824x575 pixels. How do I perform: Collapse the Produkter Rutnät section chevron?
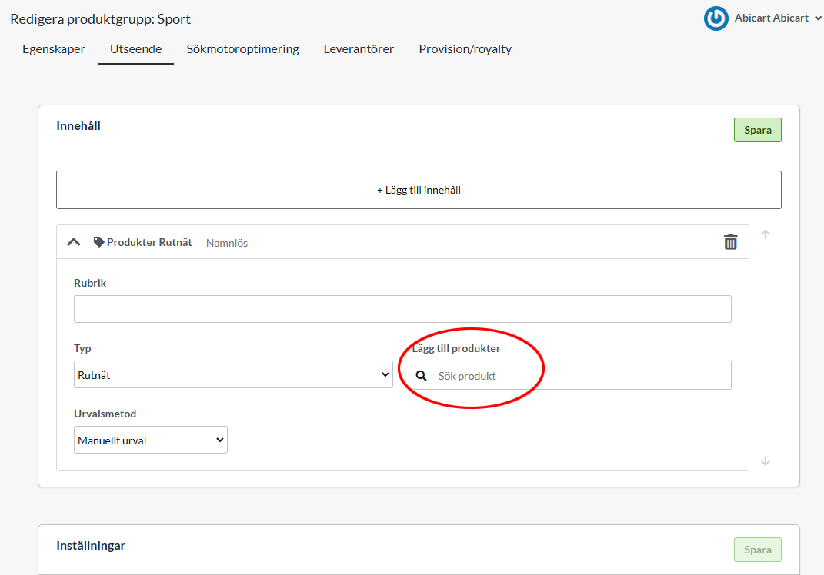74,242
